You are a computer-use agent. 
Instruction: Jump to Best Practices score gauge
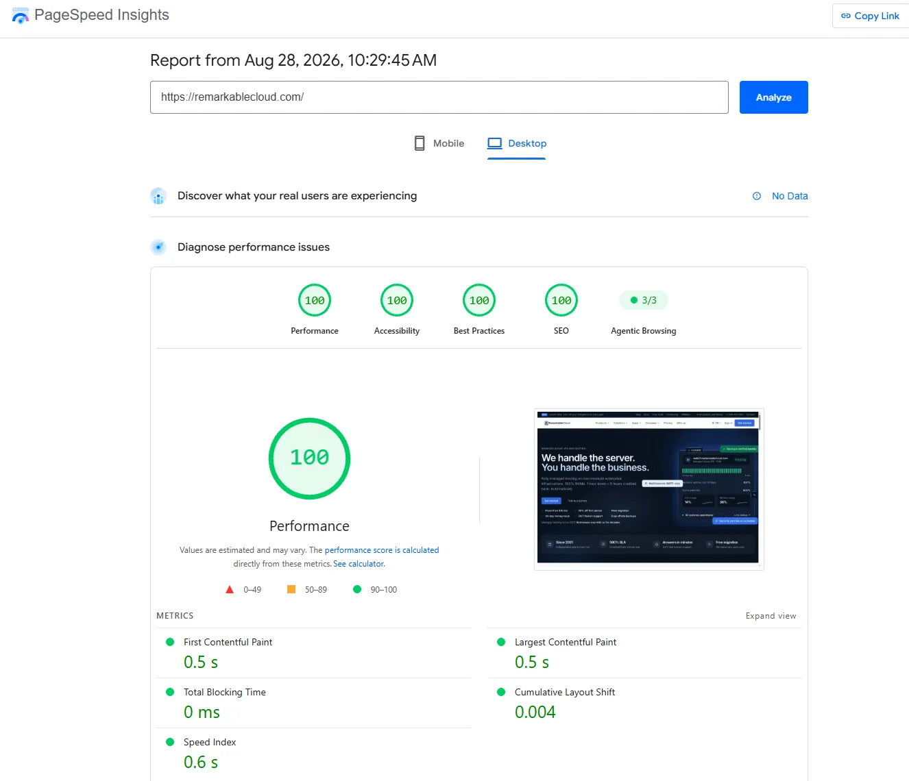point(479,300)
